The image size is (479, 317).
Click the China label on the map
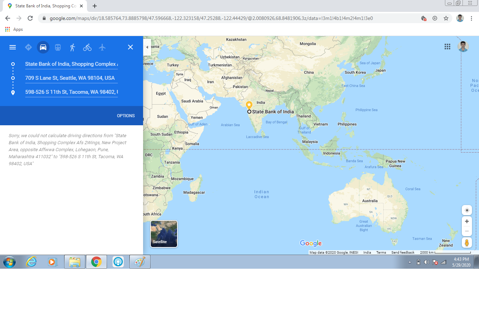click(x=309, y=72)
